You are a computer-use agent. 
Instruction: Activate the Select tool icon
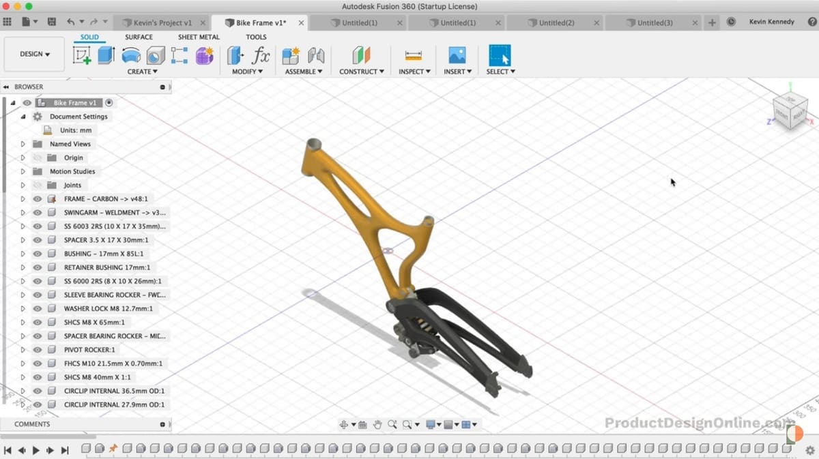(500, 55)
